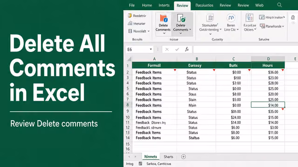
Task: Click the Hinpk Ination button
Action: (272, 17)
